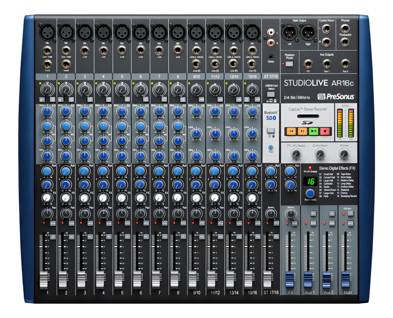The image size is (393, 318).
Task: Click the SD card slot
Action: pos(308,116)
